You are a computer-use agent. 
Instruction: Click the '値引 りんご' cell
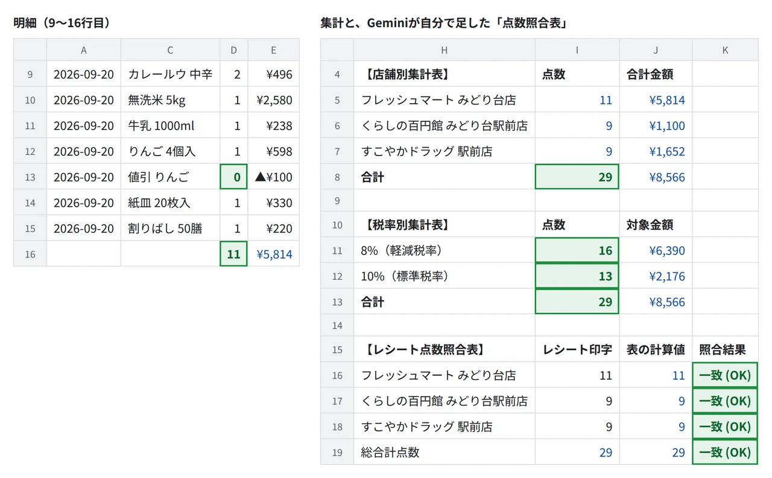pos(170,177)
